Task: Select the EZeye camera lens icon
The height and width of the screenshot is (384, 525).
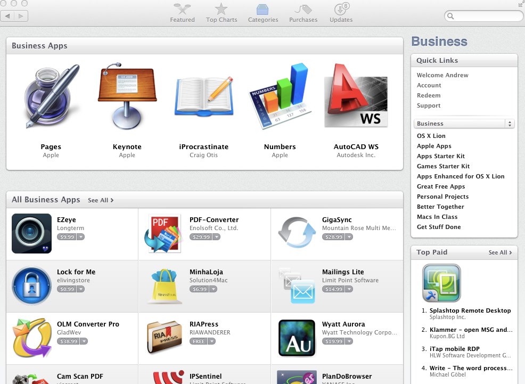Action: [x=31, y=233]
